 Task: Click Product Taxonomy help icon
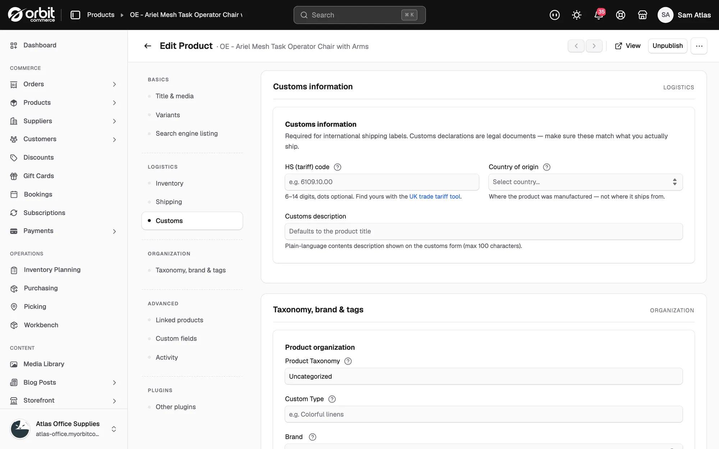[x=348, y=361]
